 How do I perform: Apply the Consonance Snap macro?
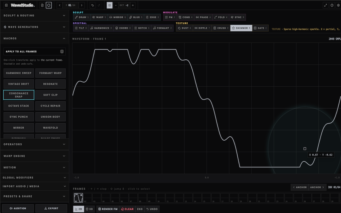(x=19, y=95)
